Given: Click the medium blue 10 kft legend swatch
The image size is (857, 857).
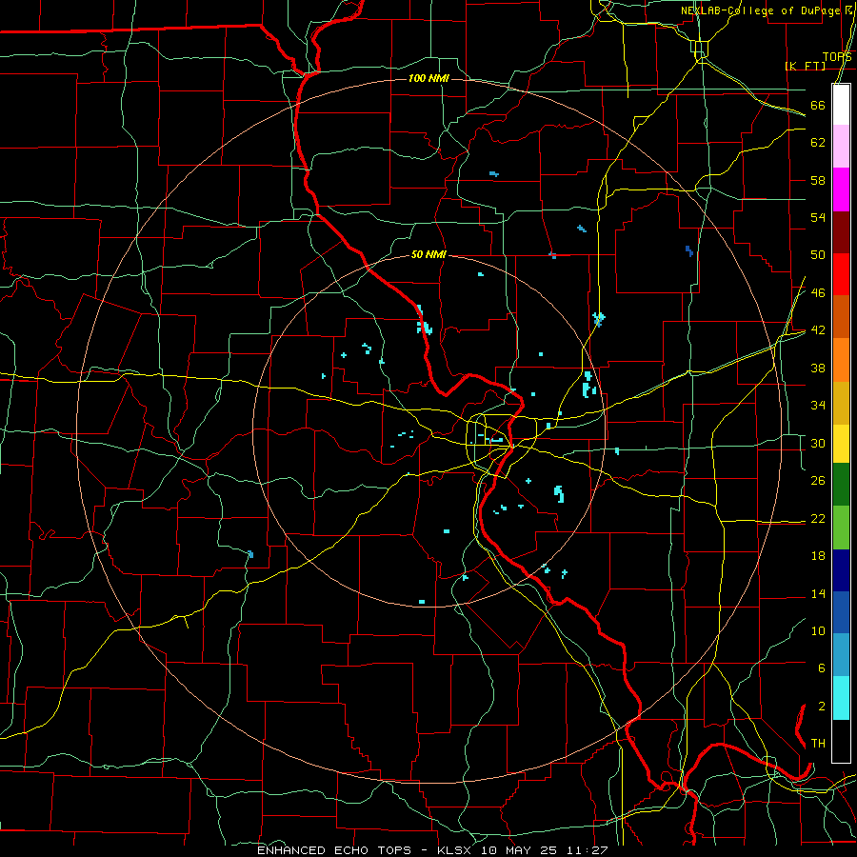Looking at the screenshot, I should click(x=841, y=612).
